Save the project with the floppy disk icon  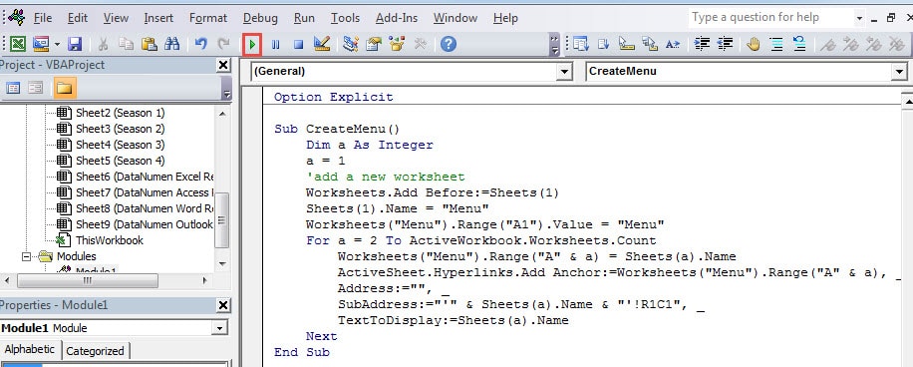tap(75, 44)
